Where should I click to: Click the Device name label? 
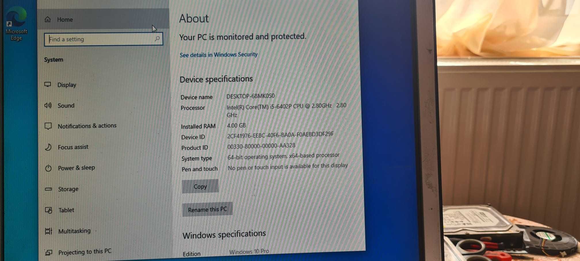click(196, 97)
